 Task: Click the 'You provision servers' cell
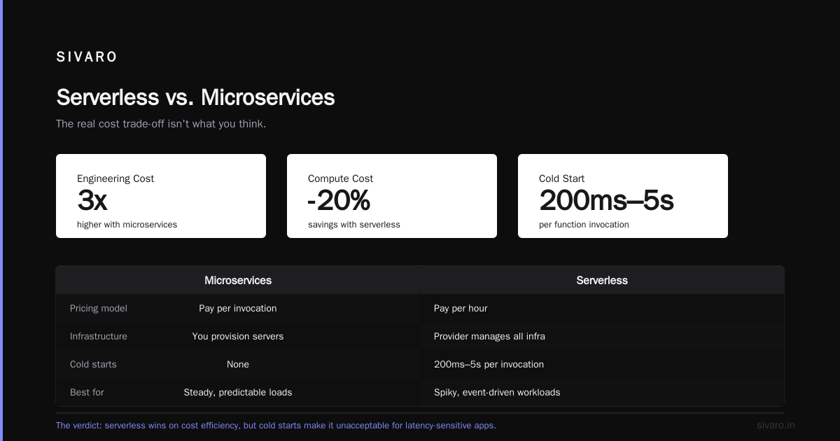click(238, 336)
